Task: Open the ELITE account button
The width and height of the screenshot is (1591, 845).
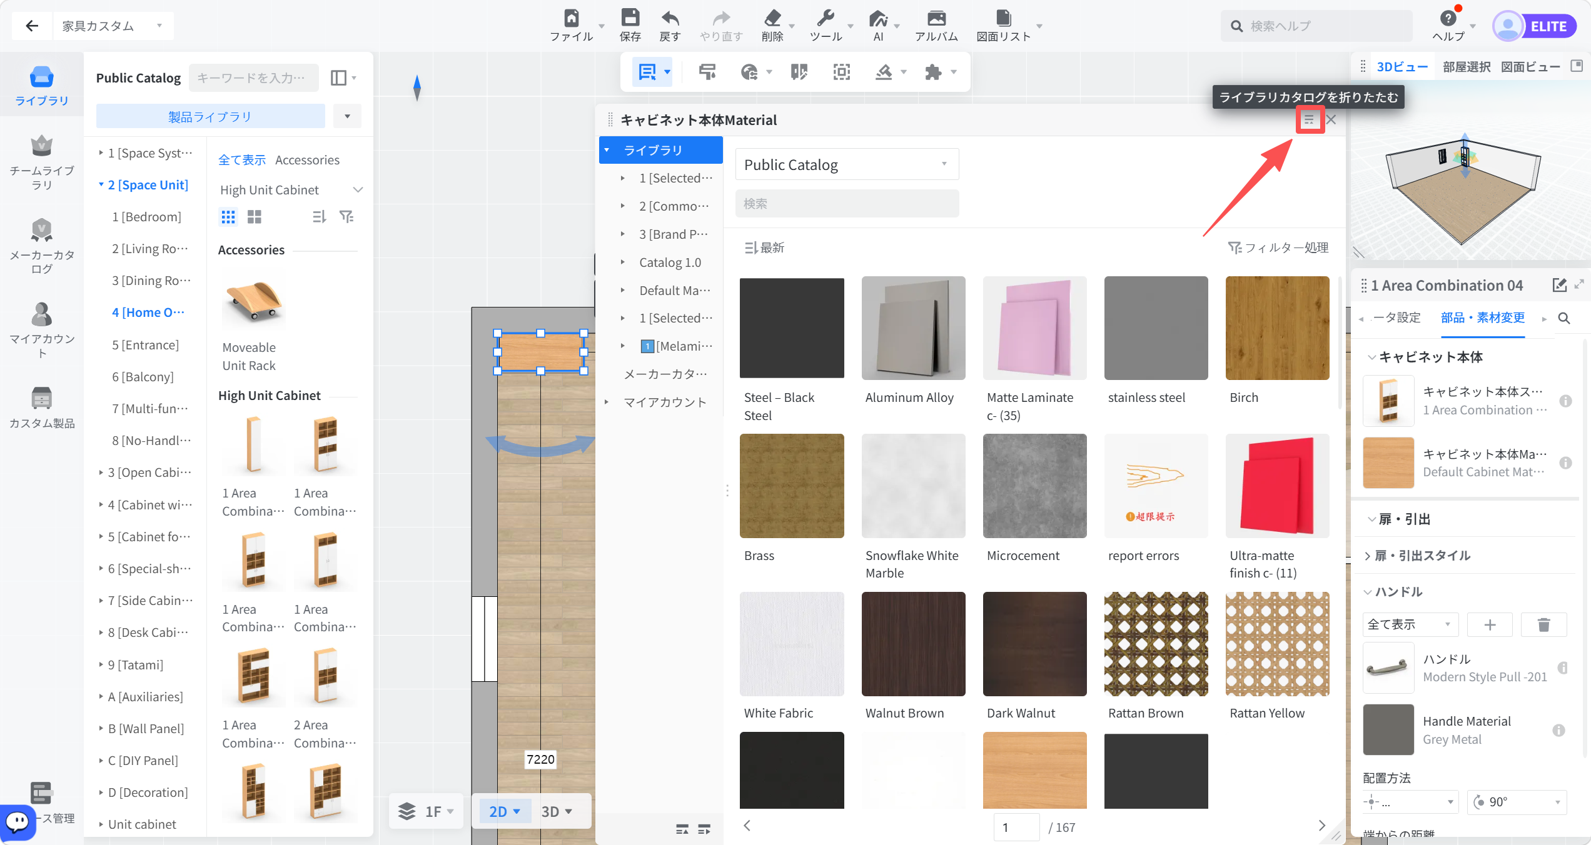Action: point(1535,26)
